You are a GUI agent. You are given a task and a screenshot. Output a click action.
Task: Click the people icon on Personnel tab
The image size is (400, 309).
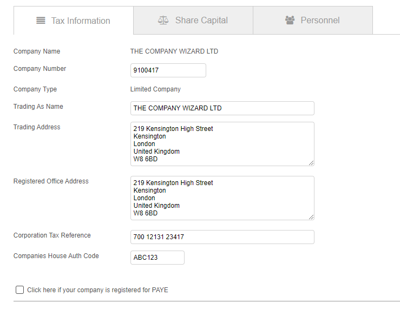click(x=290, y=20)
